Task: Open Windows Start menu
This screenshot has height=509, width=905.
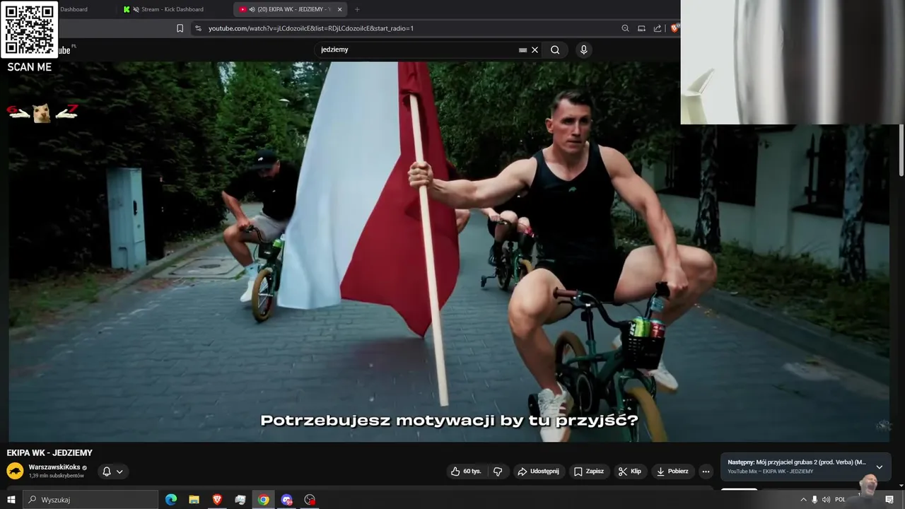Action: pyautogui.click(x=11, y=500)
